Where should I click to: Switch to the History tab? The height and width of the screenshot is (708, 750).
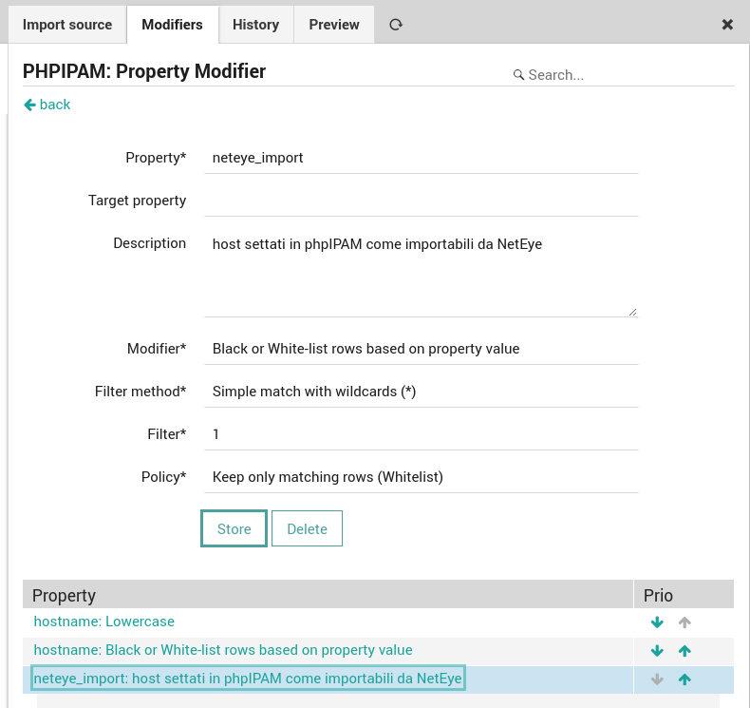[x=256, y=25]
